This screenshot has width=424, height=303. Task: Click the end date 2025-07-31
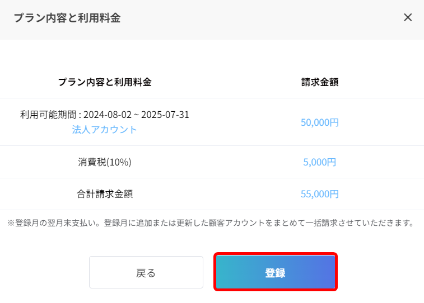pyautogui.click(x=165, y=115)
